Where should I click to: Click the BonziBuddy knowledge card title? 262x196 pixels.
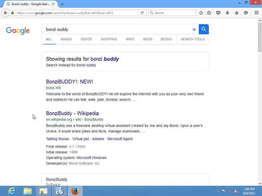pos(57,179)
